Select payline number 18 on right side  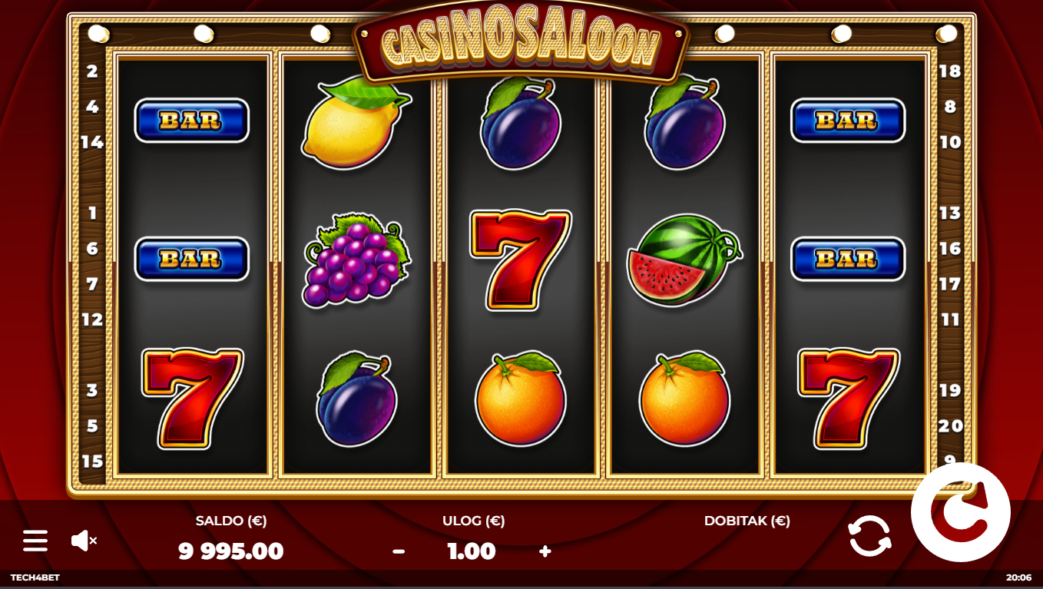pos(950,71)
